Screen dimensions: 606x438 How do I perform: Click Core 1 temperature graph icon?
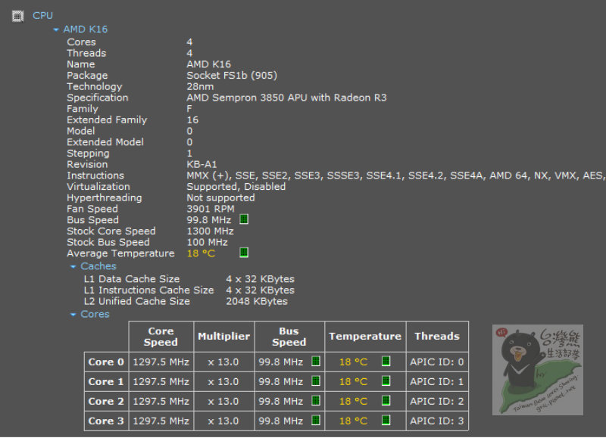coord(386,381)
